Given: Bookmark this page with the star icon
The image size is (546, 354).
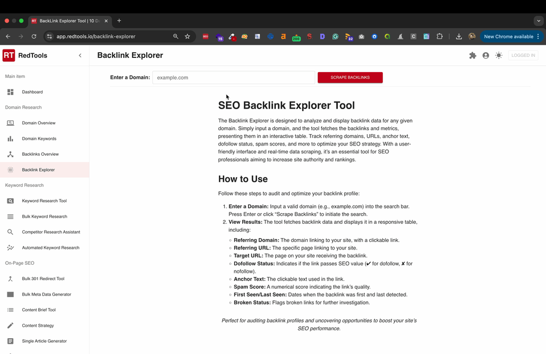Looking at the screenshot, I should 187,36.
